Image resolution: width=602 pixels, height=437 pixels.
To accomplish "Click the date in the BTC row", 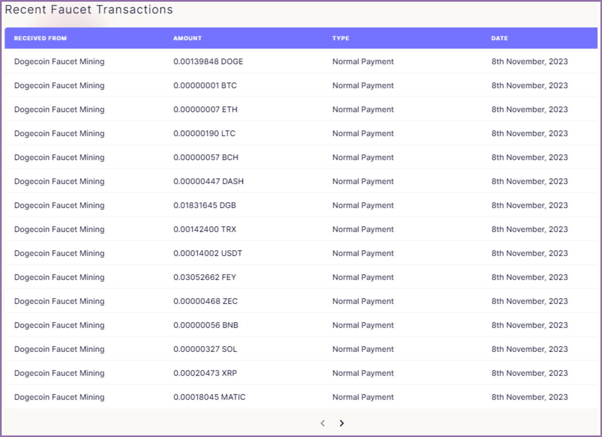I will 529,85.
